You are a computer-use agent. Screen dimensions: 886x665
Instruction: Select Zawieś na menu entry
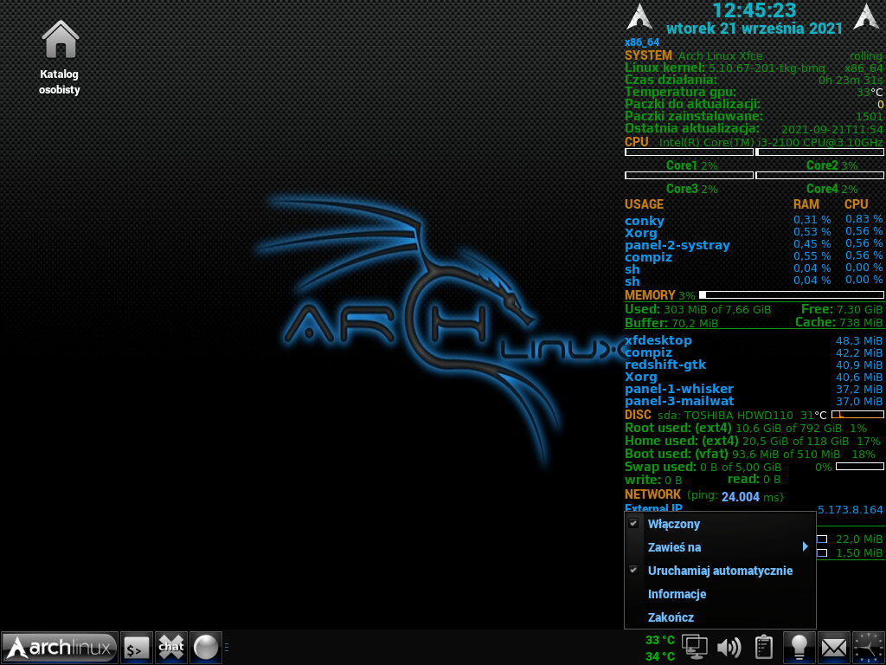pyautogui.click(x=720, y=547)
